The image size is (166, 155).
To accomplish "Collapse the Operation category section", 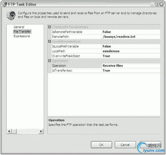I will tap(50, 61).
